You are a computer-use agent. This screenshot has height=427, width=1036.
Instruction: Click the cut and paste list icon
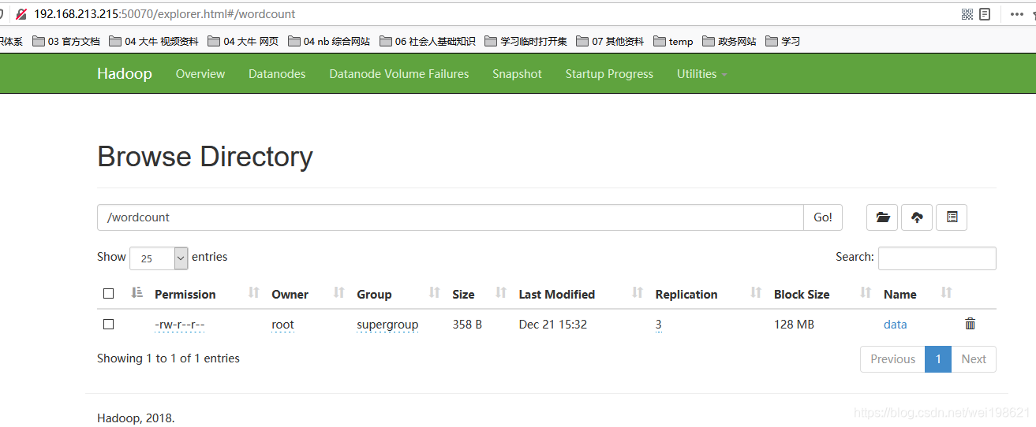pyautogui.click(x=952, y=217)
